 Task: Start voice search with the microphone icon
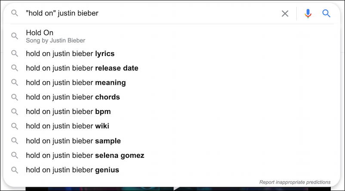(x=308, y=13)
